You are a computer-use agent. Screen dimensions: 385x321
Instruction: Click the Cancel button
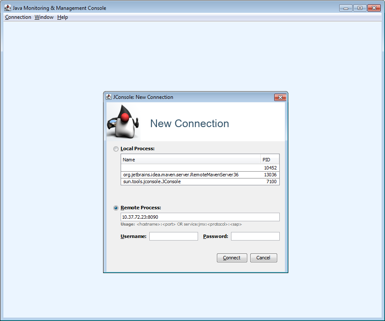tap(264, 258)
